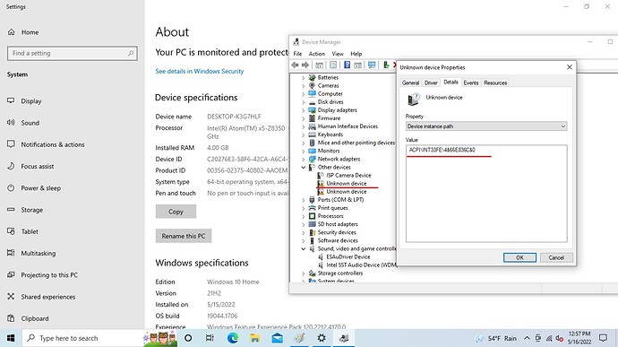Expand the Batteries node

pyautogui.click(x=303, y=78)
